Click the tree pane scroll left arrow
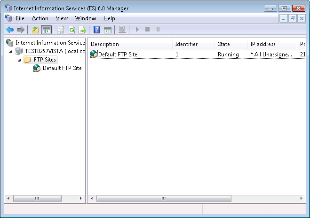Viewport: 310px width, 218px height. (8, 198)
